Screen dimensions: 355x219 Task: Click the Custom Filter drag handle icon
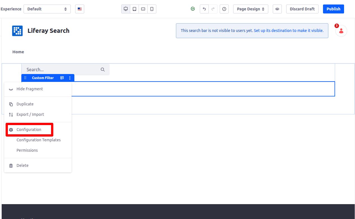(x=25, y=78)
